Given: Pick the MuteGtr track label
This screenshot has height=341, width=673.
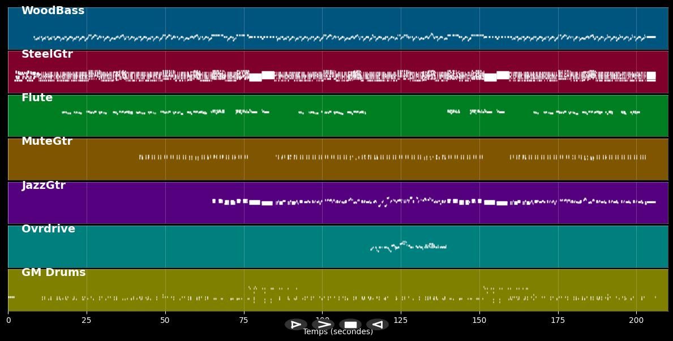Looking at the screenshot, I should (47, 141).
